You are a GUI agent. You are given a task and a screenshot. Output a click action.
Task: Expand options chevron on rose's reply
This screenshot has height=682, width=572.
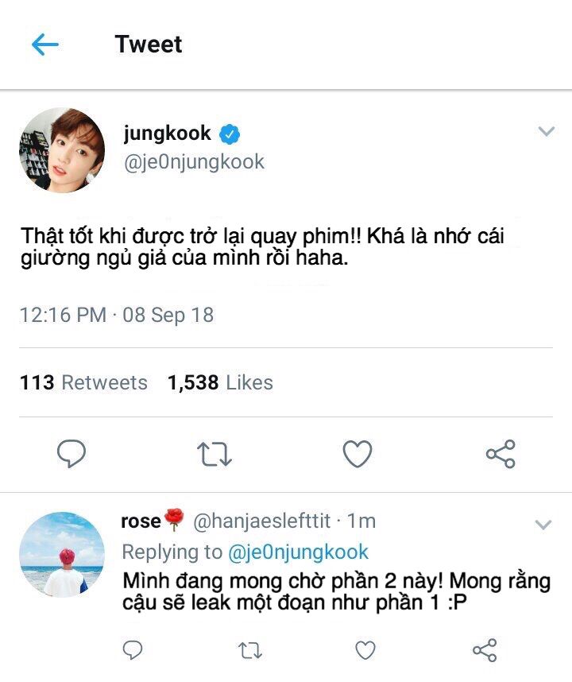tap(543, 525)
